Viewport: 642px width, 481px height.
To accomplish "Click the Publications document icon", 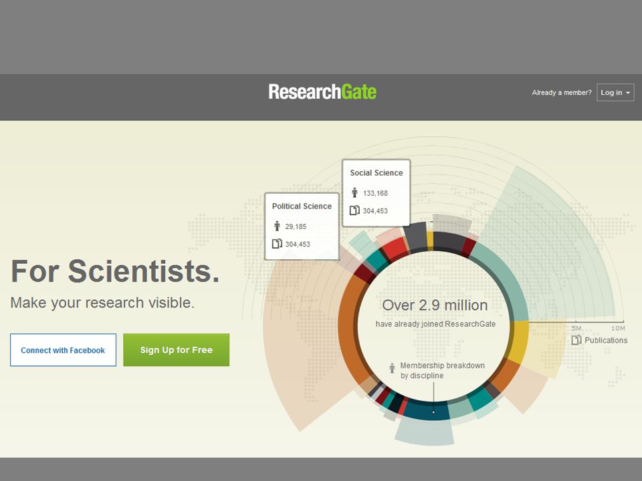I will pos(576,340).
